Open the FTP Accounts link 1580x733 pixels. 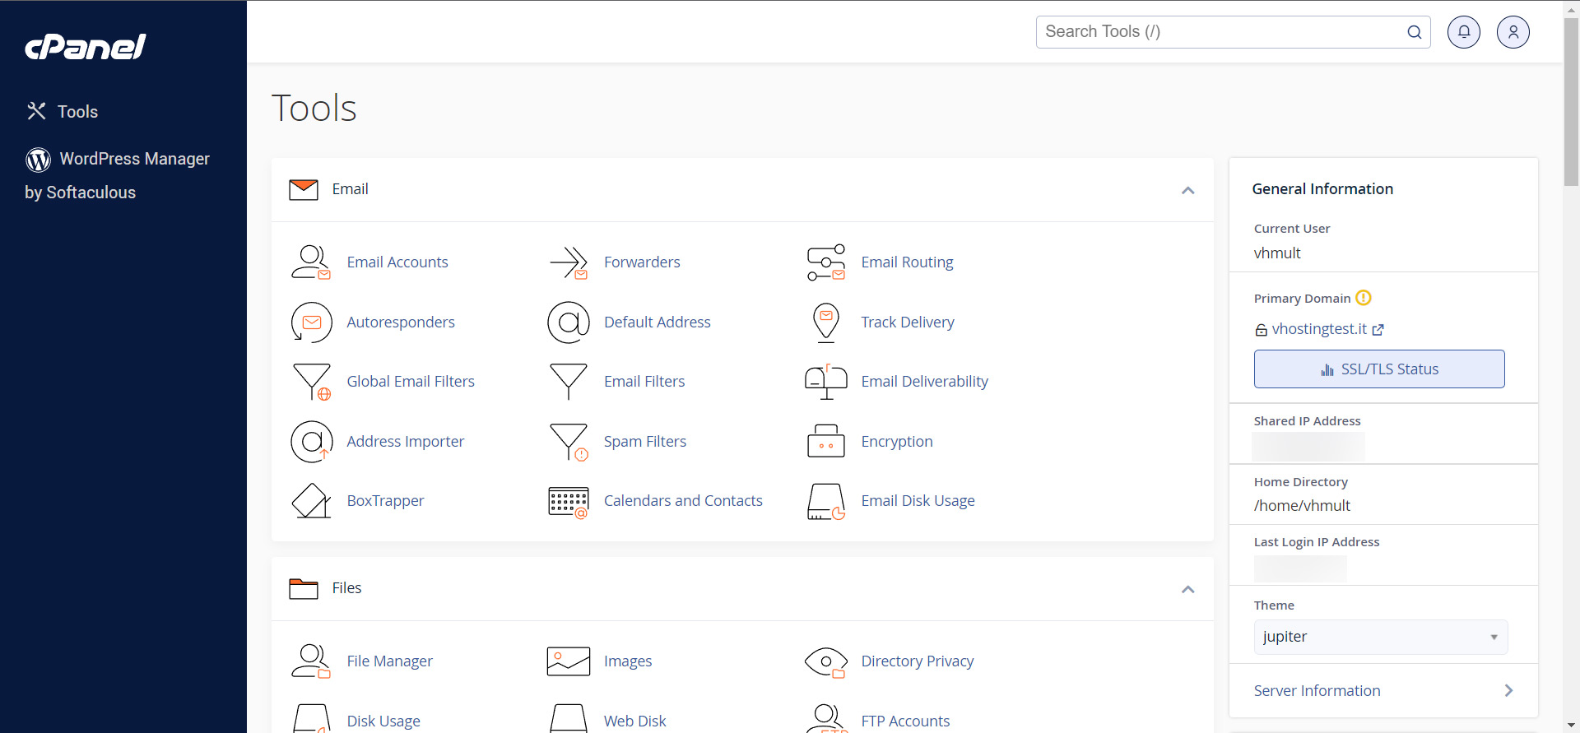click(x=905, y=721)
